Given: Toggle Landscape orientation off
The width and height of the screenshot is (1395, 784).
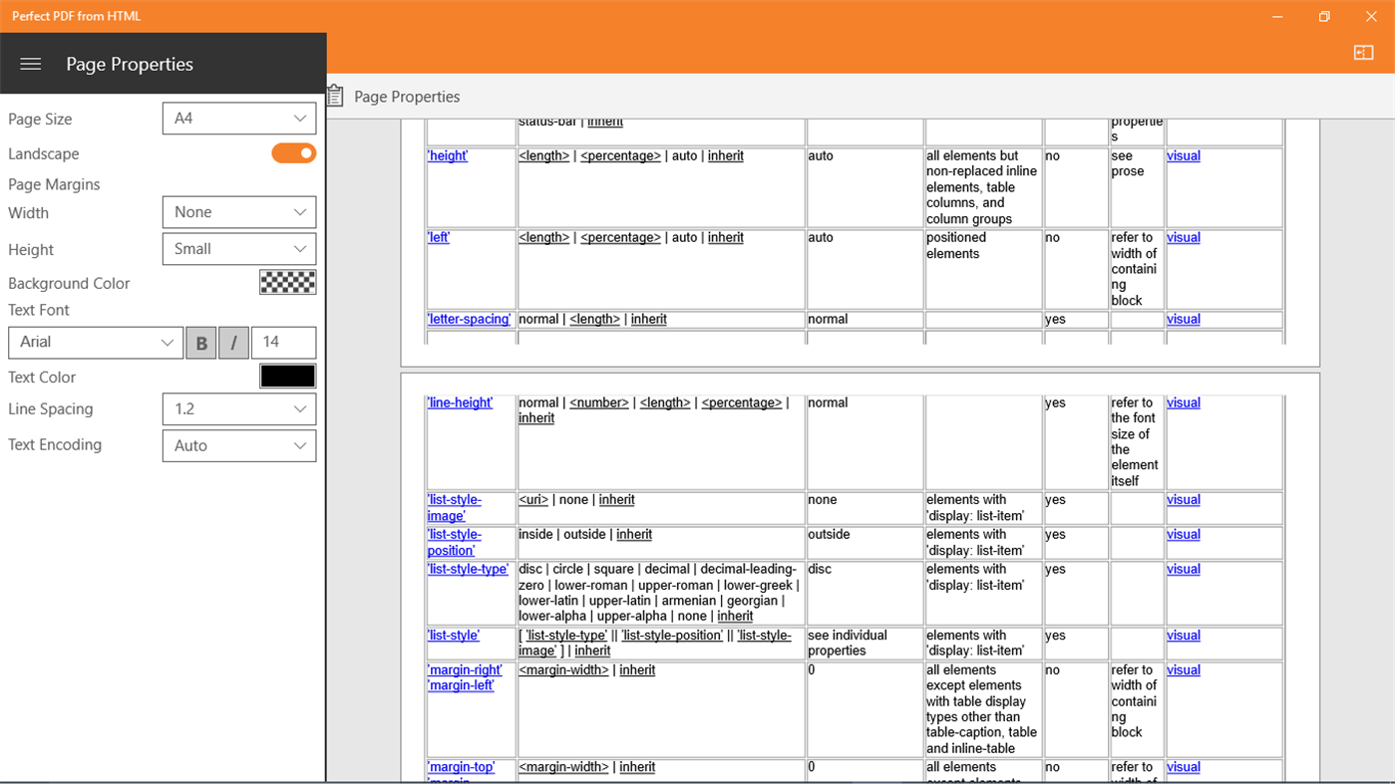Looking at the screenshot, I should (293, 153).
